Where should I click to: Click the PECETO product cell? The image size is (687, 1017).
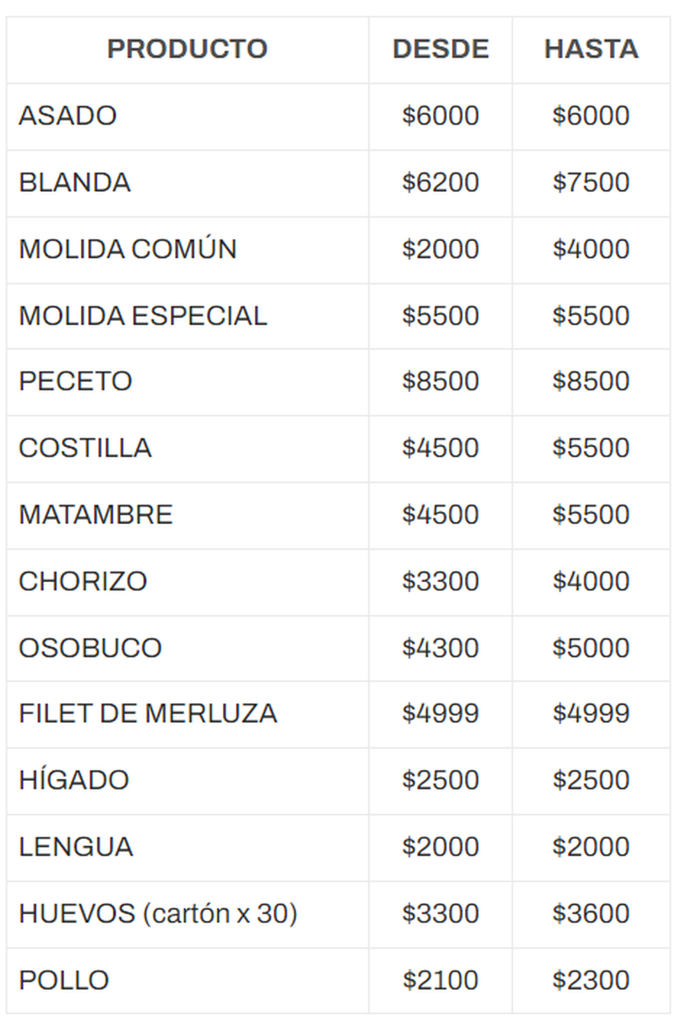[76, 382]
